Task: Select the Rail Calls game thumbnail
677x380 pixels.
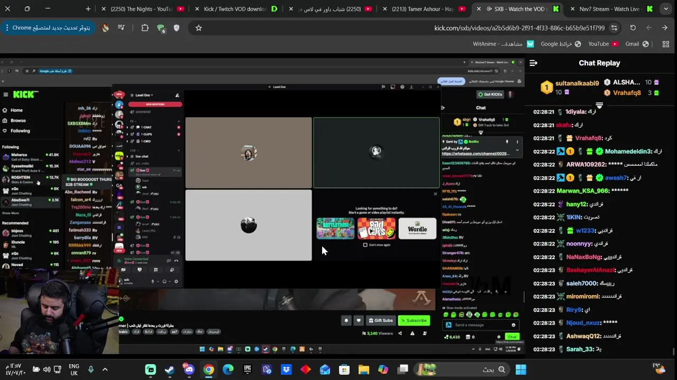Action: click(376, 229)
